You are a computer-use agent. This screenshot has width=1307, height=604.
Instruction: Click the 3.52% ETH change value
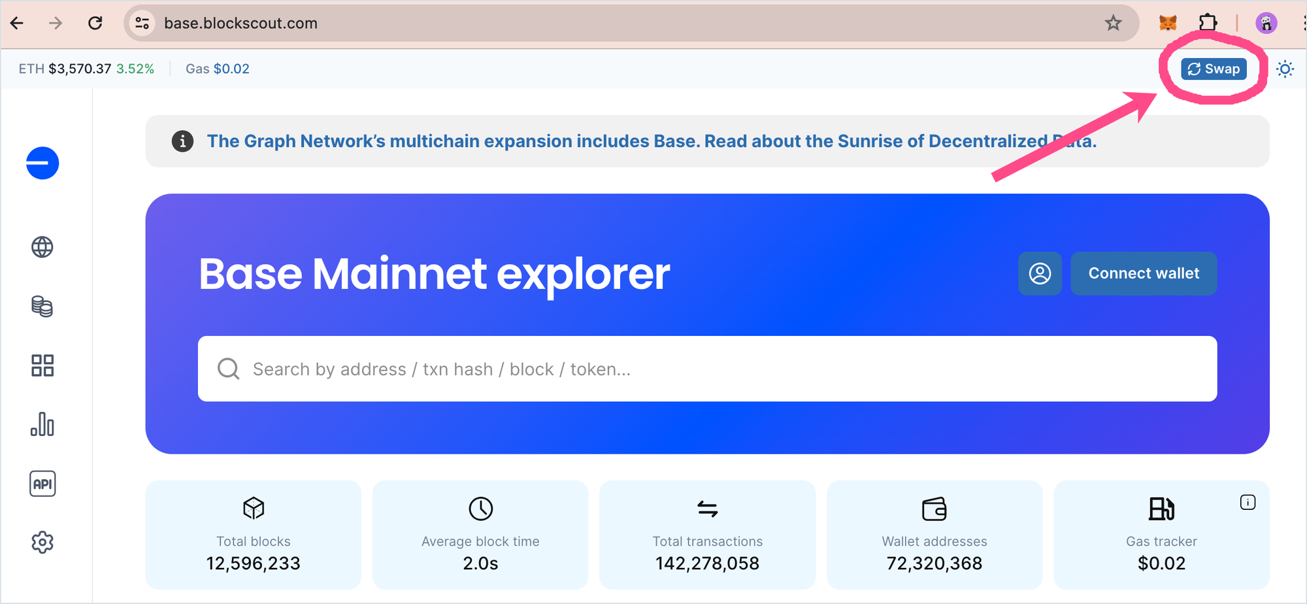coord(135,69)
